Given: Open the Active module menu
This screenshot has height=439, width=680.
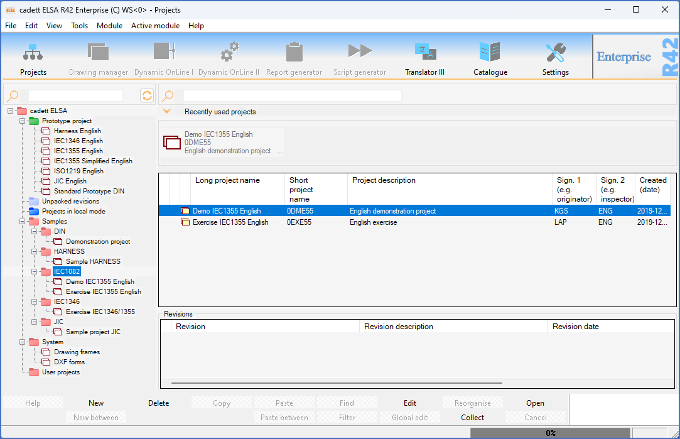Looking at the screenshot, I should click(x=155, y=26).
